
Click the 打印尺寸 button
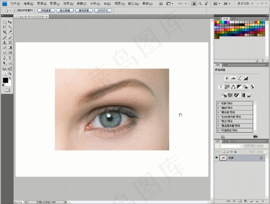click(103, 10)
